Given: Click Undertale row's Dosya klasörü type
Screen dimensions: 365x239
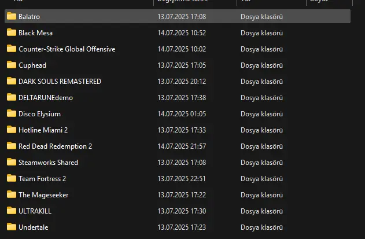Looking at the screenshot, I should pos(261,227).
